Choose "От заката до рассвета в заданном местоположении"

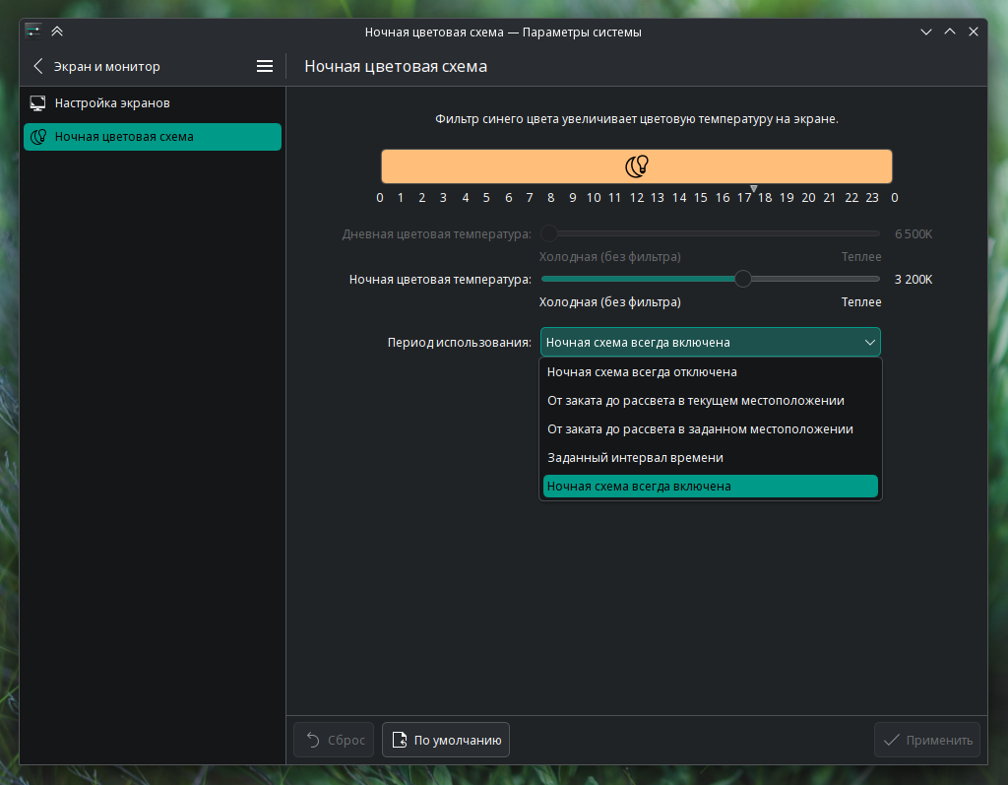tap(700, 429)
